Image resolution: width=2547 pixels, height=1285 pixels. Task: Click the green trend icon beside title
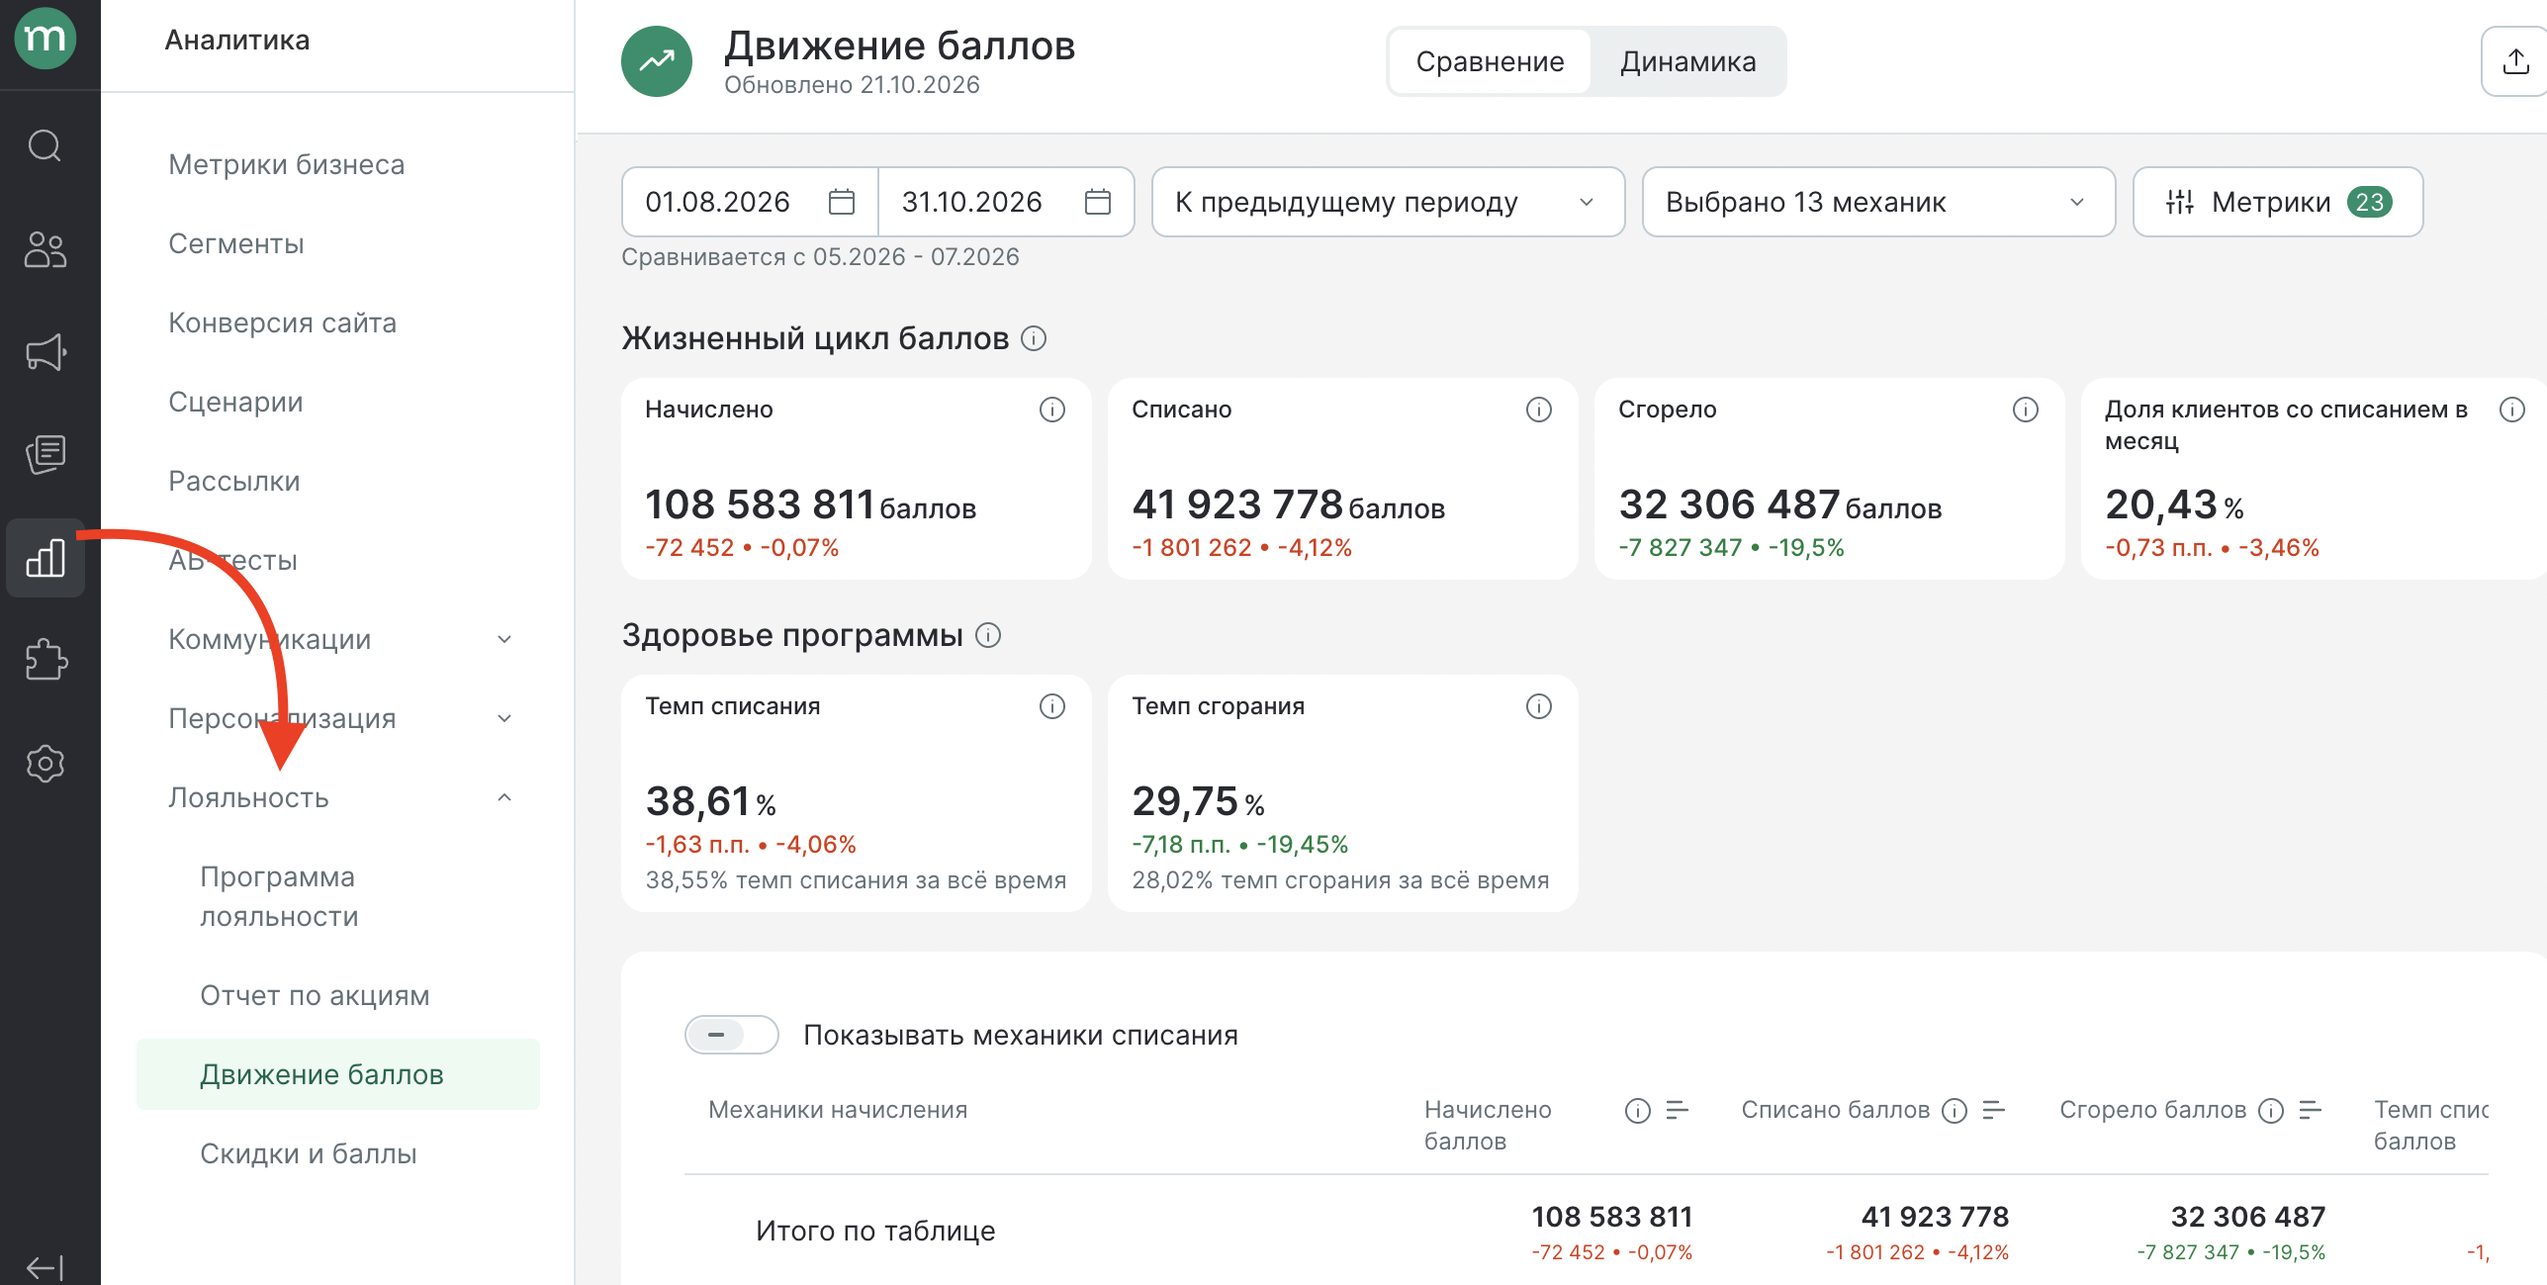pos(657,61)
